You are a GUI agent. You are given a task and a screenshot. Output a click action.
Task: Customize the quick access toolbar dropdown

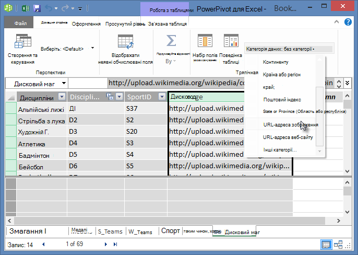80,9
